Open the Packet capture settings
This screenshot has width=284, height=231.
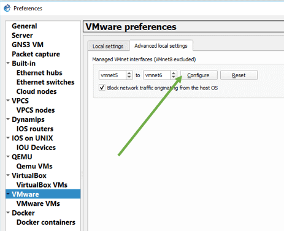tap(36, 54)
